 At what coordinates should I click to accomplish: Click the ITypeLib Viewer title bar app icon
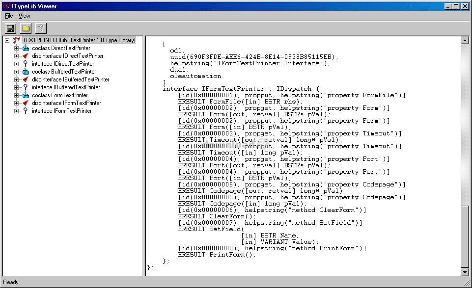tap(6, 6)
